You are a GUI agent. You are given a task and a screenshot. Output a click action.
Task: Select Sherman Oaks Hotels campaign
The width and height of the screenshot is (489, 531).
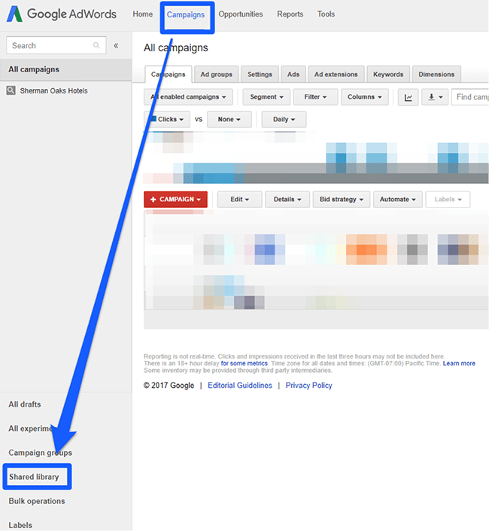[53, 90]
